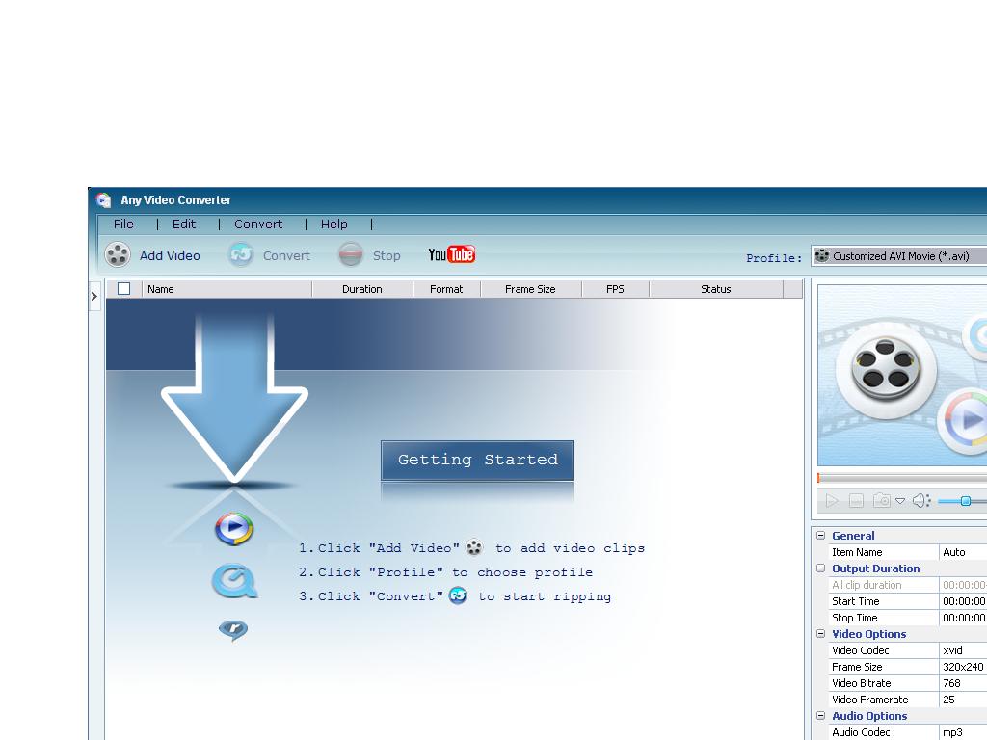Screen dimensions: 987x740
Task: Click the small convert icon in step 3
Action: (x=458, y=595)
